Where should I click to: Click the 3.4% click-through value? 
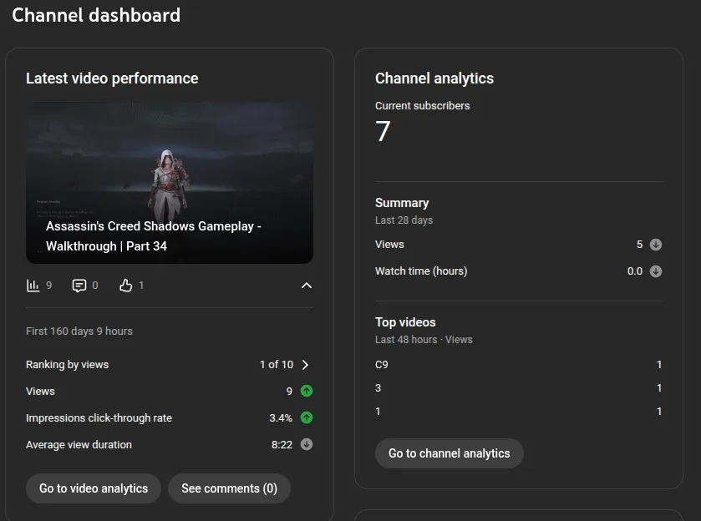281,417
